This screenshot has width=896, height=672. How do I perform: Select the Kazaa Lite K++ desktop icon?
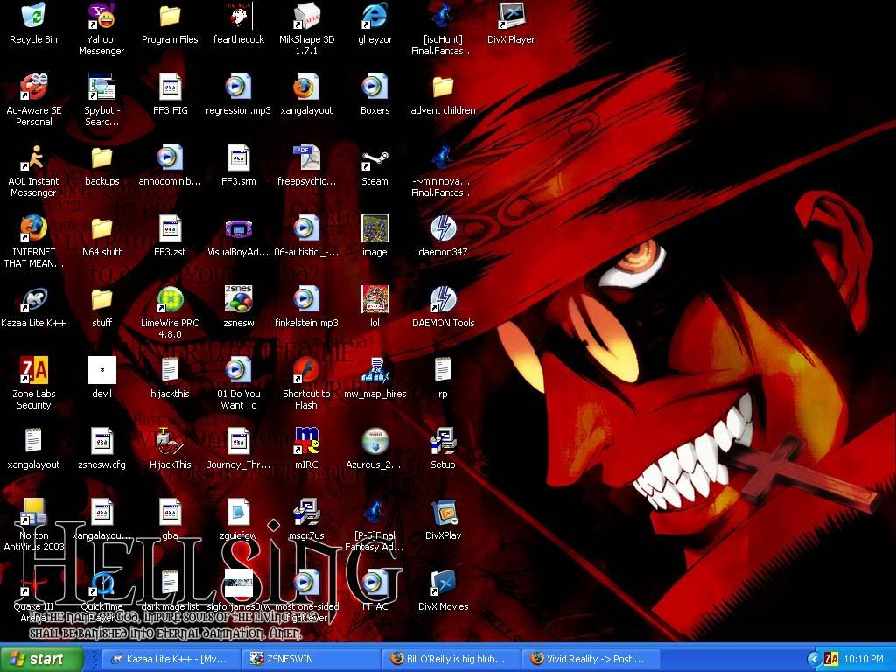click(33, 300)
